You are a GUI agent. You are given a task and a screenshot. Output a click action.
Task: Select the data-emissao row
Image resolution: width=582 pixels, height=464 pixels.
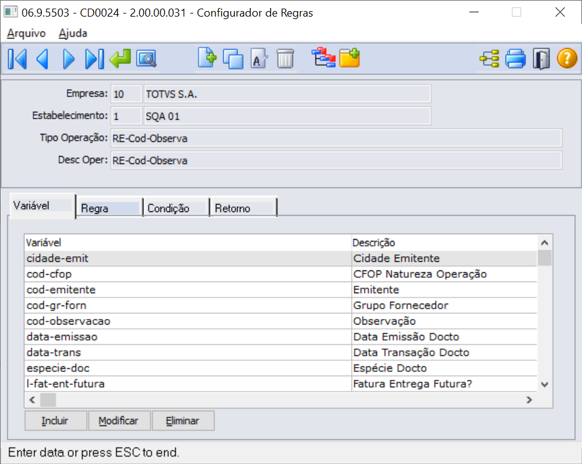pos(281,337)
